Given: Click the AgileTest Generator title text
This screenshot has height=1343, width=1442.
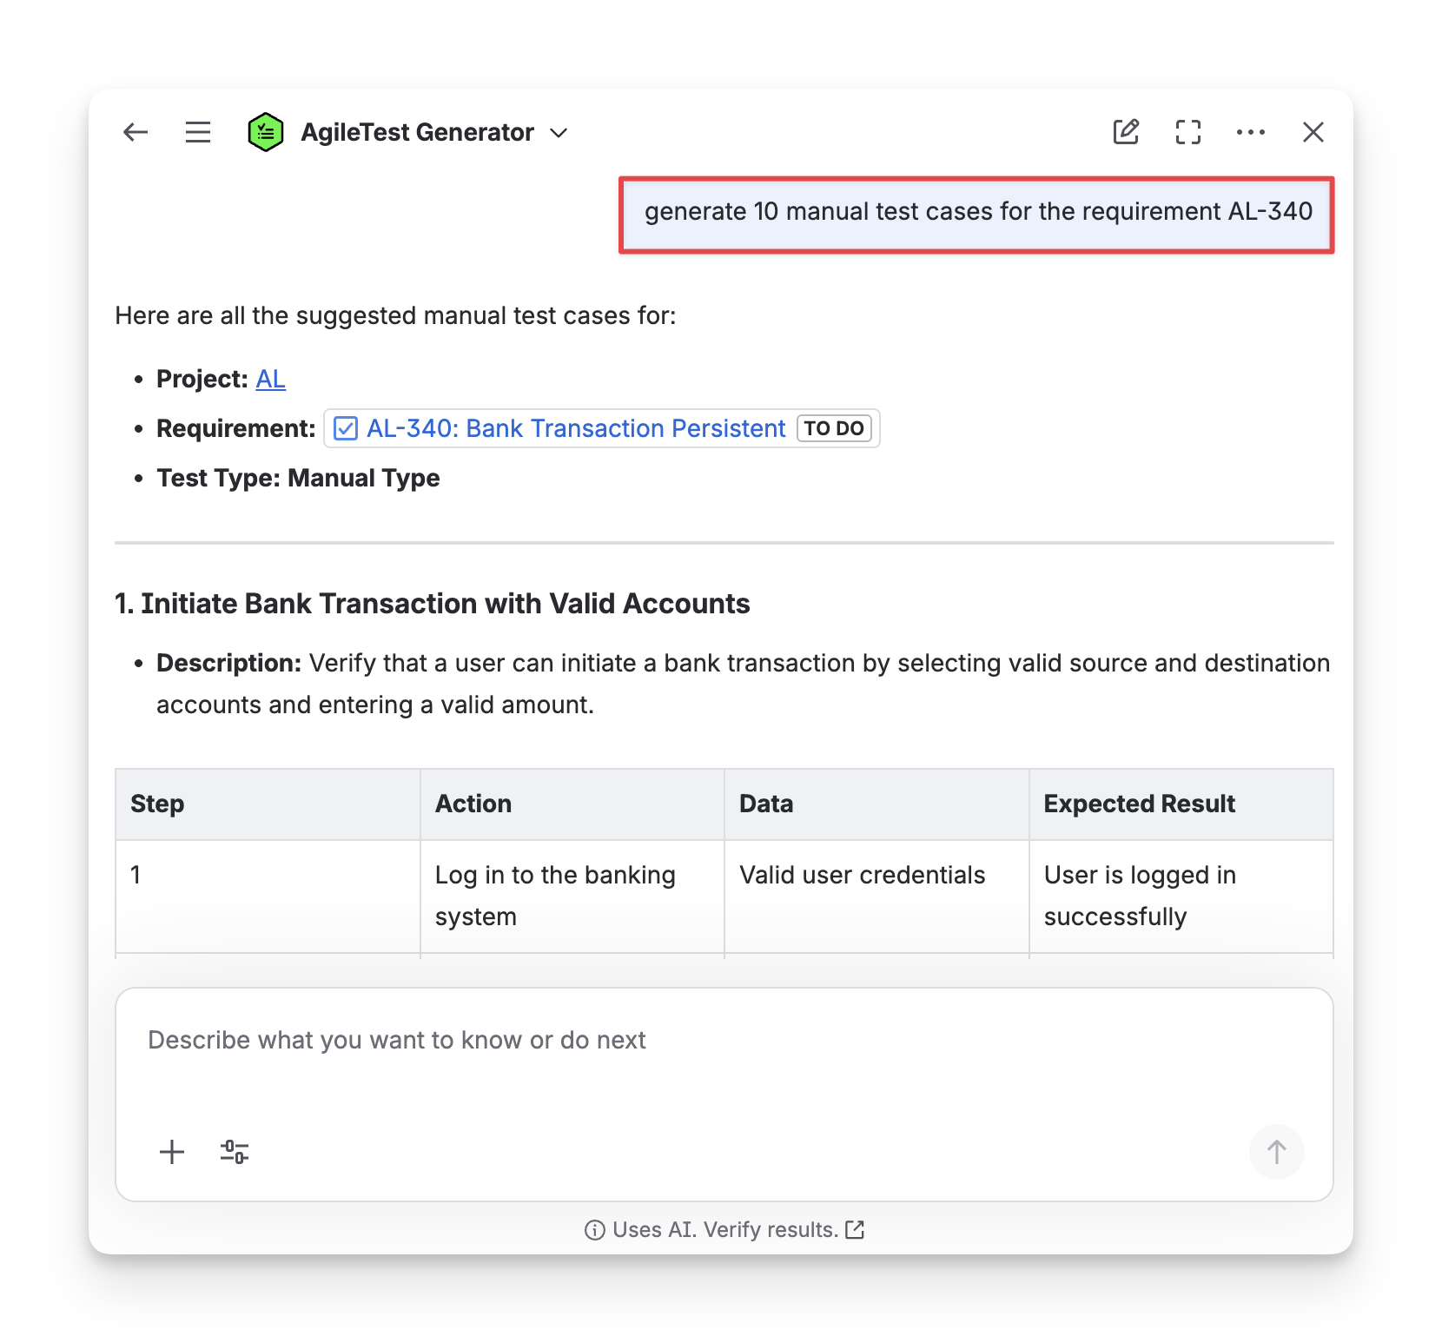Looking at the screenshot, I should (x=417, y=132).
